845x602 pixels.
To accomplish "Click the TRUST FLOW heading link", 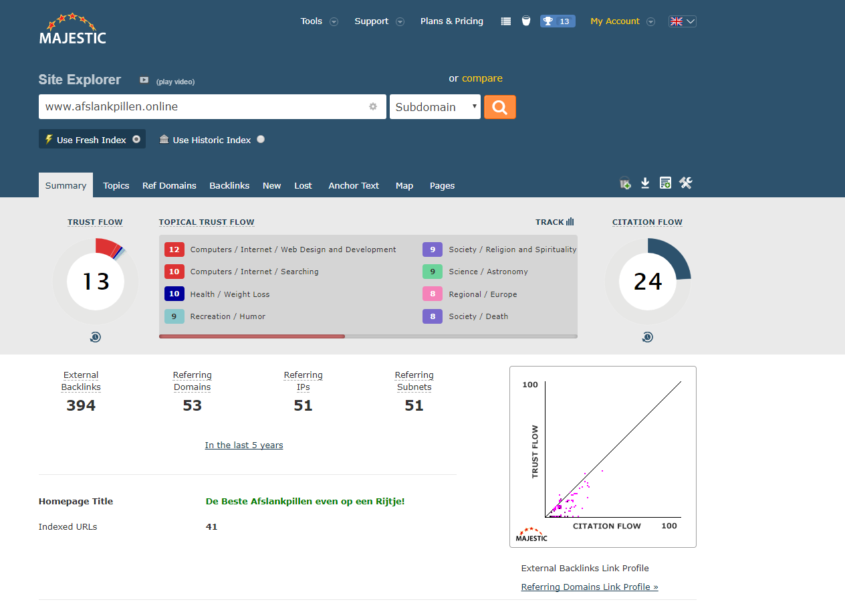I will pos(95,222).
